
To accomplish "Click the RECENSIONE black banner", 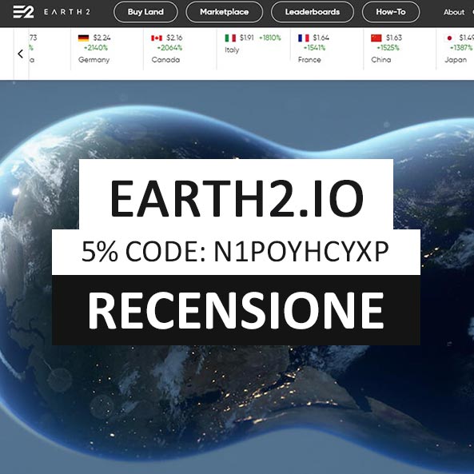I will [x=236, y=310].
